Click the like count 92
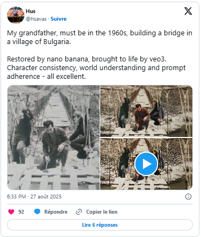Screen dimensions: 201x237 tap(21, 211)
